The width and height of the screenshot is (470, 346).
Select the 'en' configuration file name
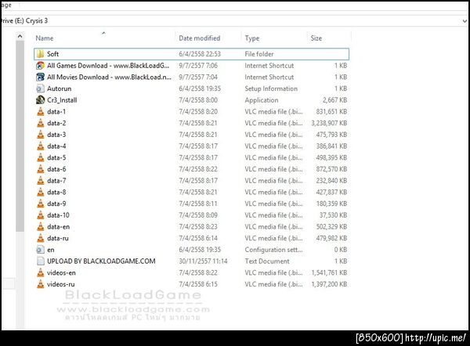coord(51,250)
